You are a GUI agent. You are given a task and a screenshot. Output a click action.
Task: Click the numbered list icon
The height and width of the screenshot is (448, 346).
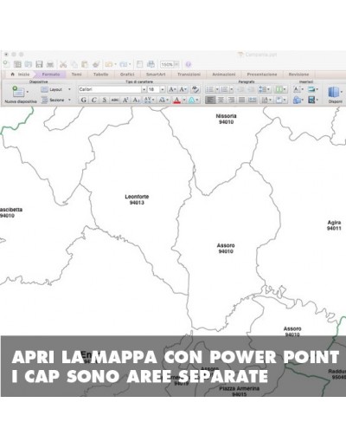[x=224, y=89]
